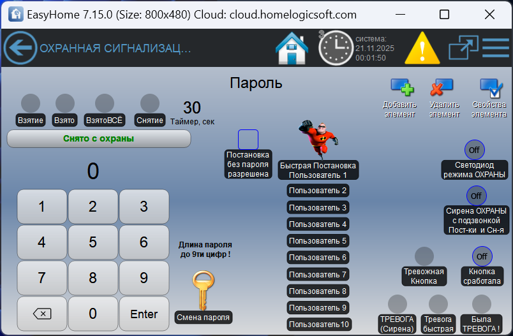Click the back arrow icon
Screen dimensions: 513x336
click(x=20, y=48)
